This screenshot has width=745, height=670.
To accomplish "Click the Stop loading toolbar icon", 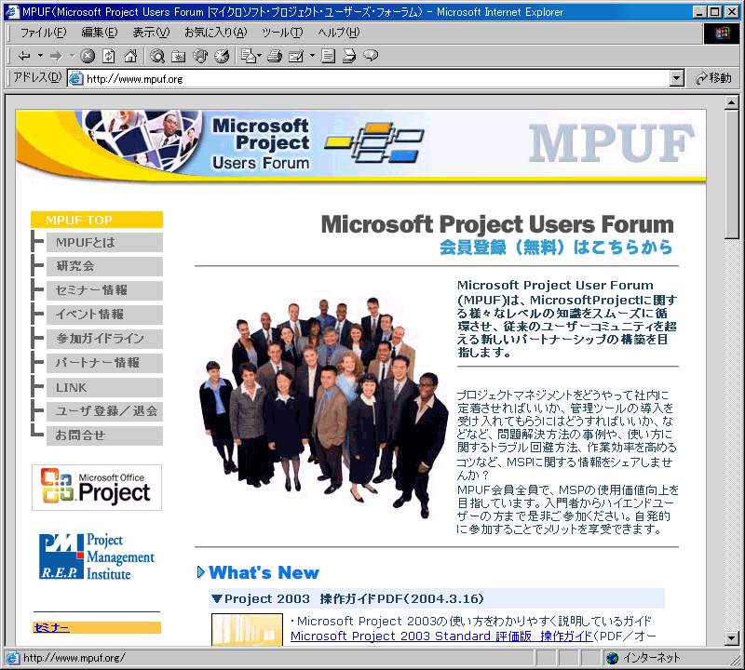I will [x=88, y=56].
